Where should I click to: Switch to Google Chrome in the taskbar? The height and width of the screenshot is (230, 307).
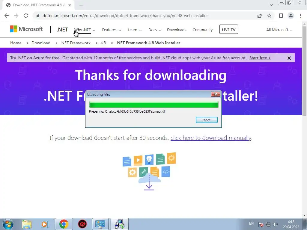64,224
